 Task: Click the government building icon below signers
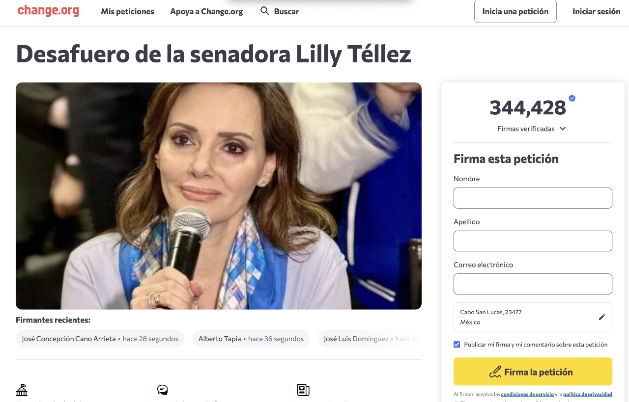[x=22, y=390]
